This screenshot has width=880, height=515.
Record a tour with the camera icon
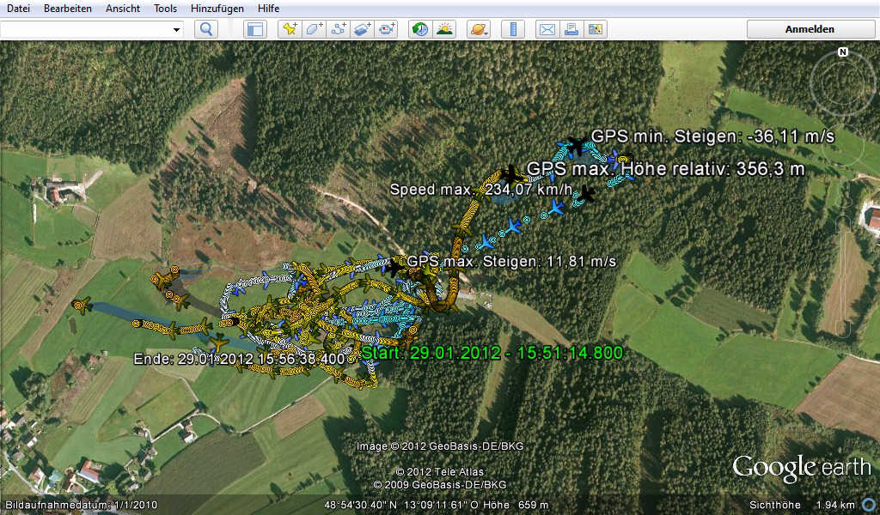coord(387,29)
